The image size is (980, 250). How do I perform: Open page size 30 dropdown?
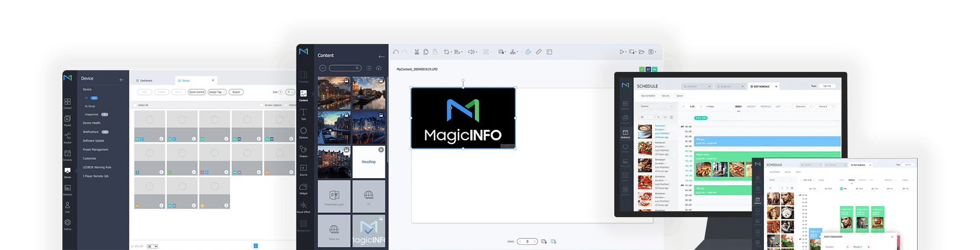coord(152,247)
